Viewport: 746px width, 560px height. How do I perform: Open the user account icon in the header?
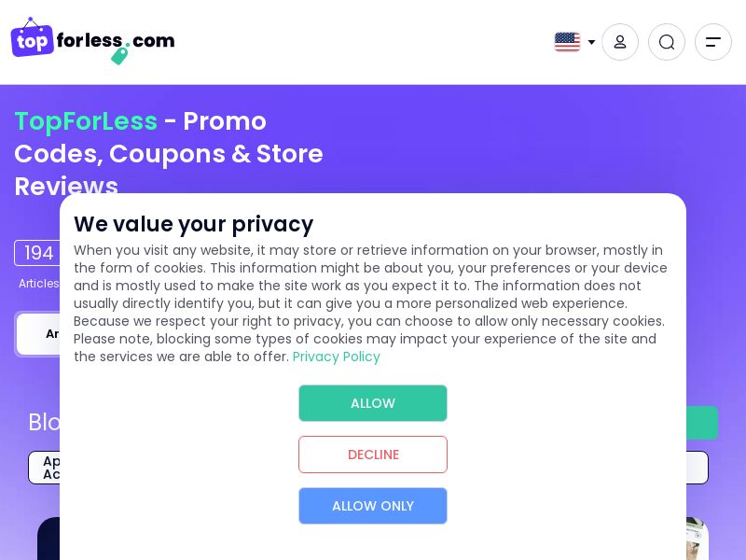(x=620, y=42)
